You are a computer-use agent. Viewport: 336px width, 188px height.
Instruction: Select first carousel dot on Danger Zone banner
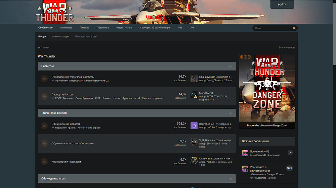[x=242, y=57]
